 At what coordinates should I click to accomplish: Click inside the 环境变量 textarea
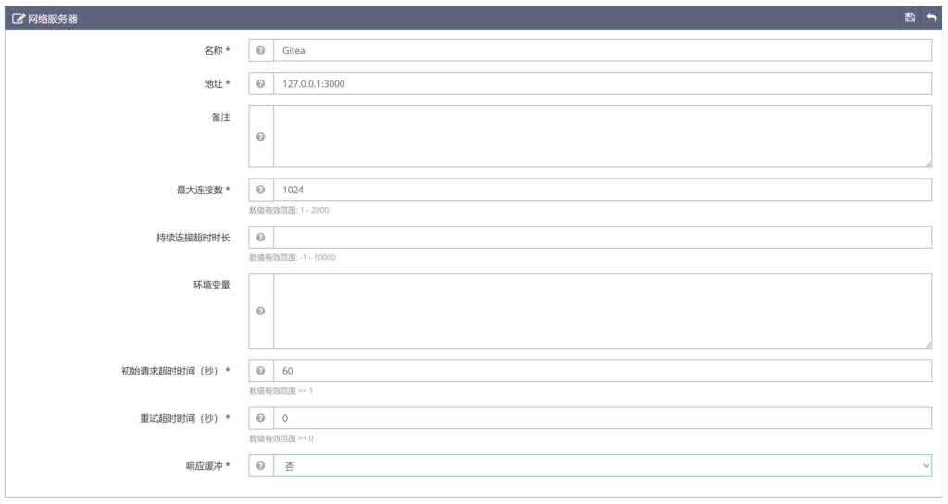click(x=602, y=311)
